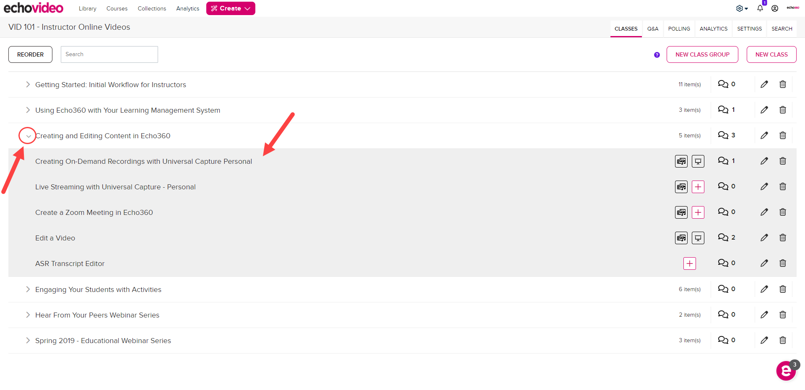This screenshot has height=390, width=805.
Task: Delete the Live Streaming class
Action: point(783,186)
